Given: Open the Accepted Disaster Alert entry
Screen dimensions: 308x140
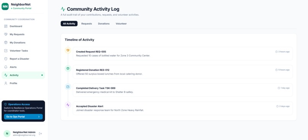Looking at the screenshot, I should point(183,108).
